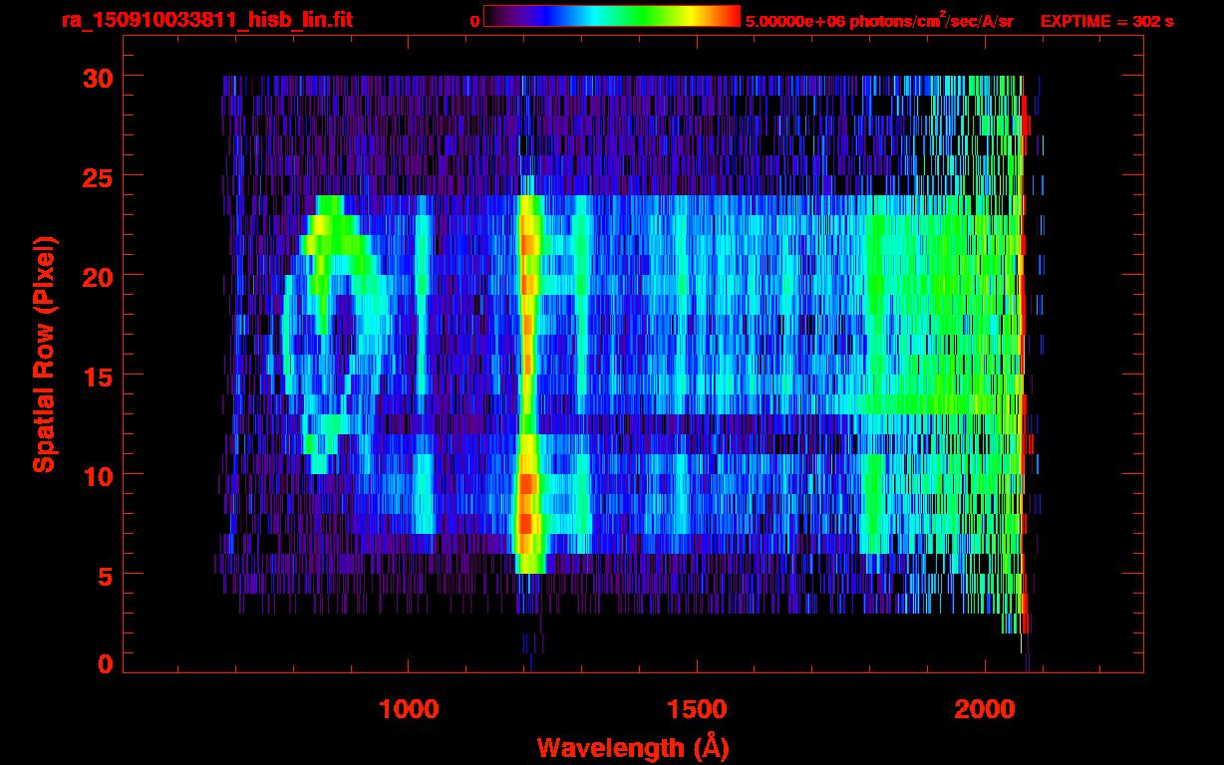
Task: Click the 1500 wavelength tick label
Action: click(x=697, y=709)
